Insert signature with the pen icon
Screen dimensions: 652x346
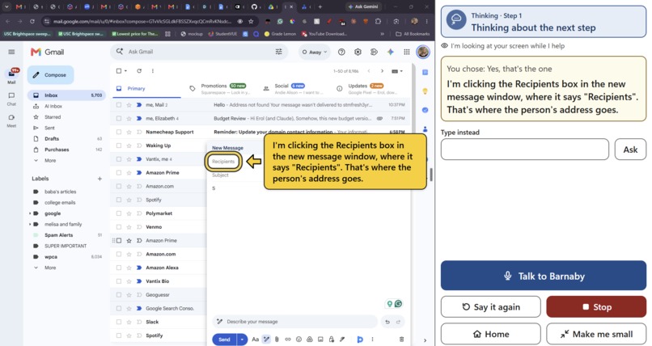(342, 340)
